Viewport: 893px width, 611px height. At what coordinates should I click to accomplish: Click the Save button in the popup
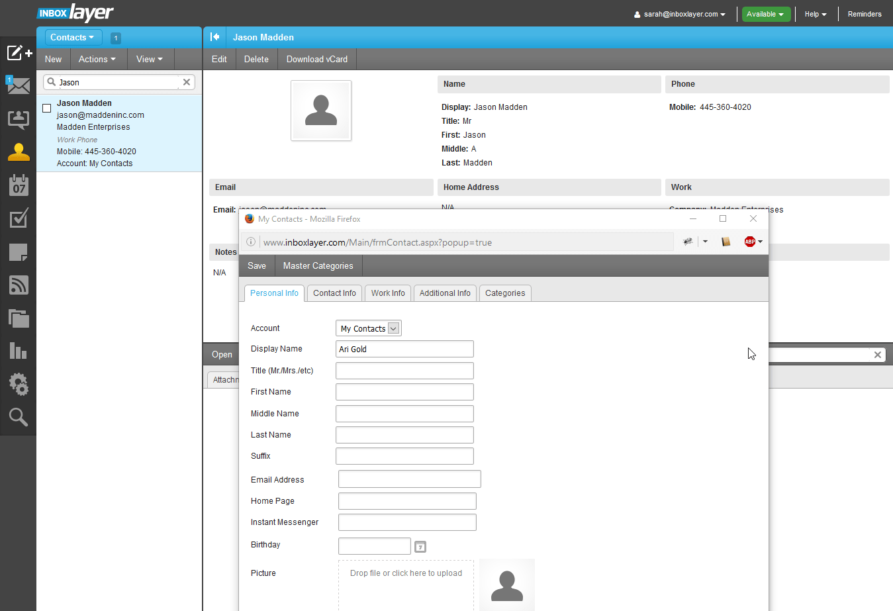(256, 265)
